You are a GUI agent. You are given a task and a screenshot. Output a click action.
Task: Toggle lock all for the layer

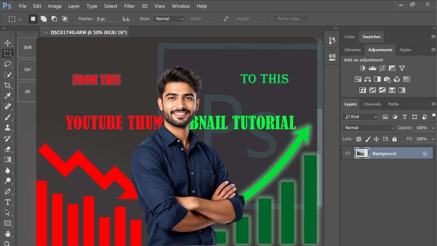[x=394, y=139]
